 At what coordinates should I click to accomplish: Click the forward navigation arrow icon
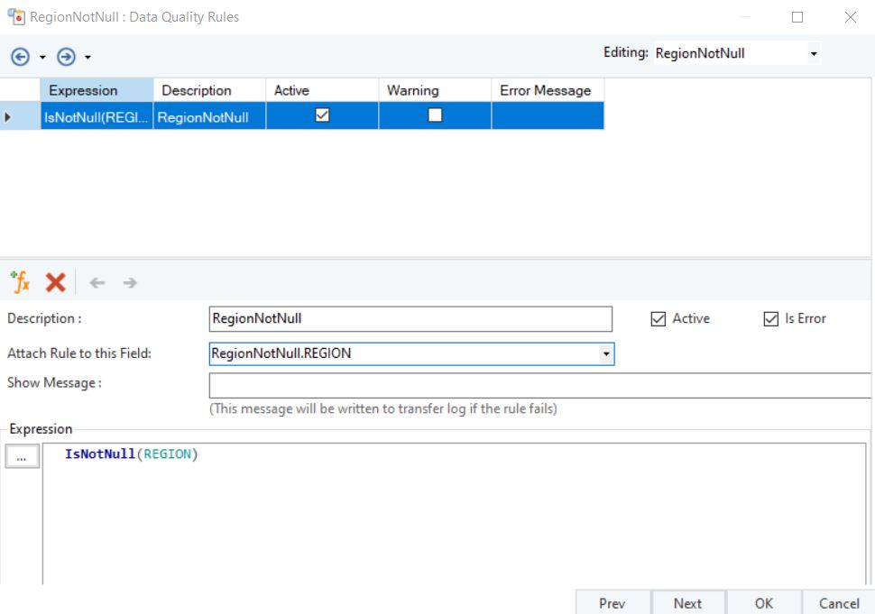[66, 57]
